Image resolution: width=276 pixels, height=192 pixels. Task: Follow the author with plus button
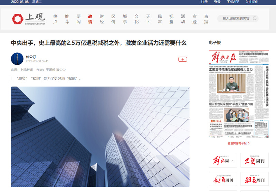[x=182, y=59]
